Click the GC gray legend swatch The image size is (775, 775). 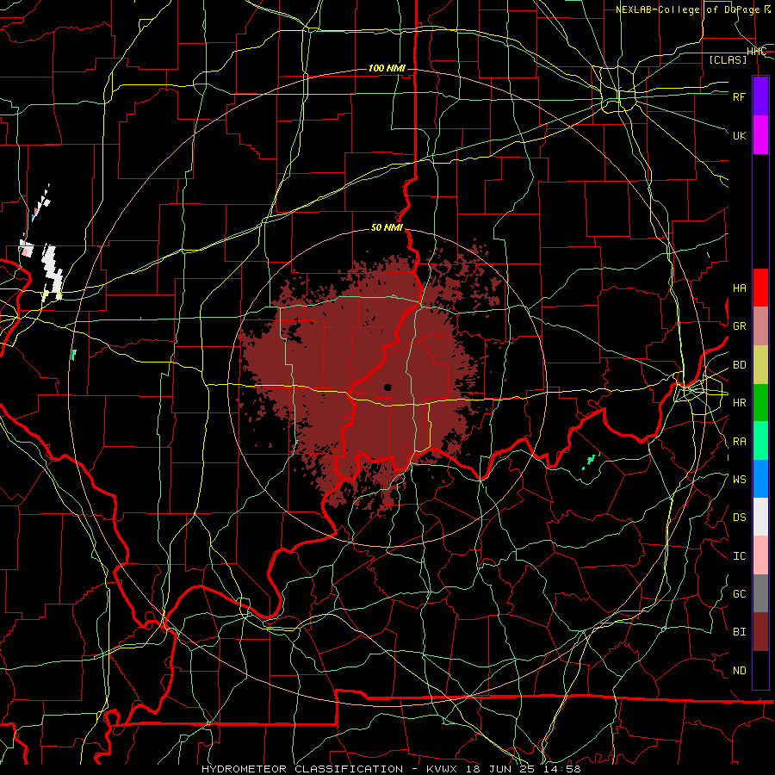[760, 593]
